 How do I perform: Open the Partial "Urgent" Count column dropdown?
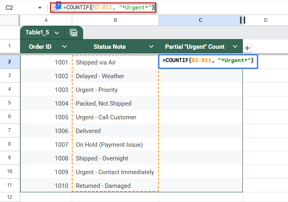tap(235, 46)
